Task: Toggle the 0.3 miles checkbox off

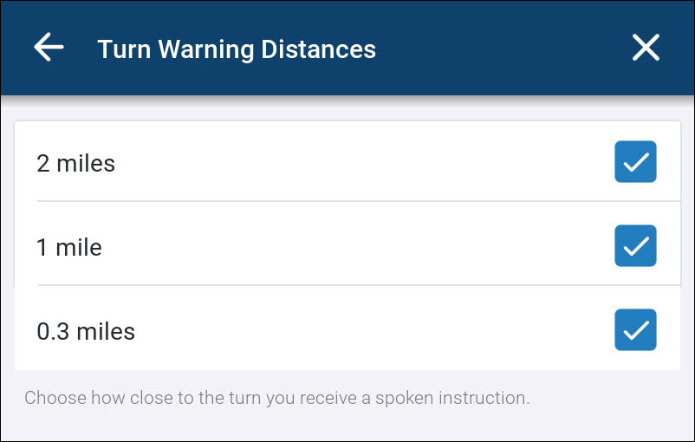Action: point(635,330)
